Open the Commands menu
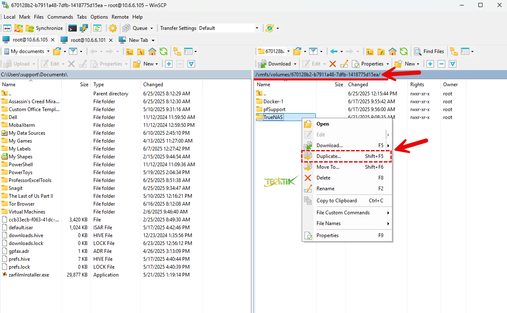The width and height of the screenshot is (507, 313). click(60, 17)
